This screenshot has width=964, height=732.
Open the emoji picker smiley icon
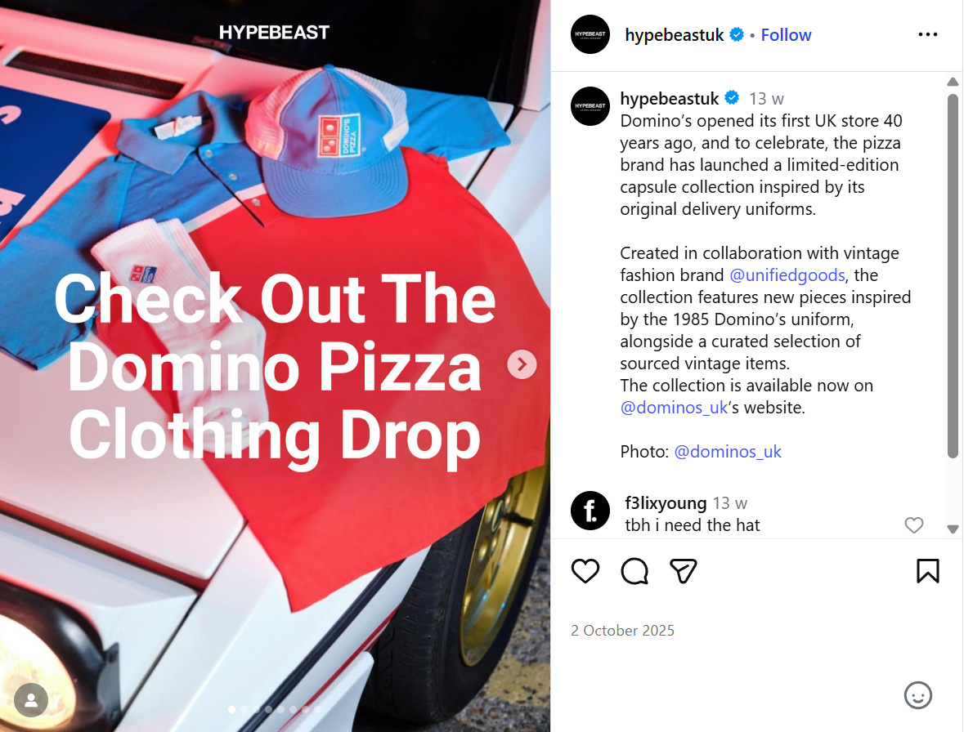[x=918, y=695]
